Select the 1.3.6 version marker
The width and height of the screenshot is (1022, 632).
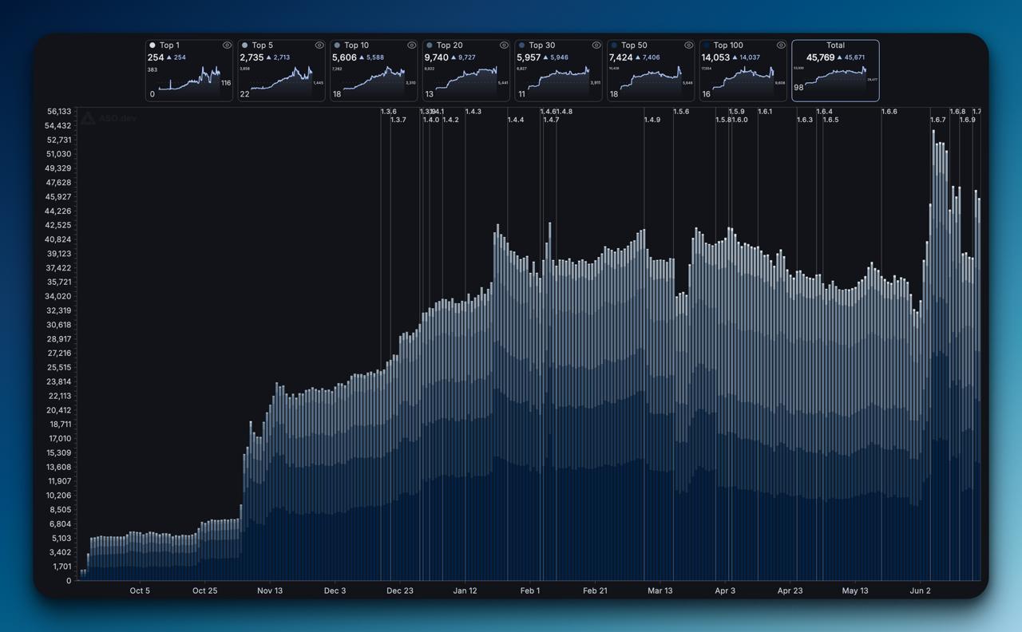[x=389, y=112]
